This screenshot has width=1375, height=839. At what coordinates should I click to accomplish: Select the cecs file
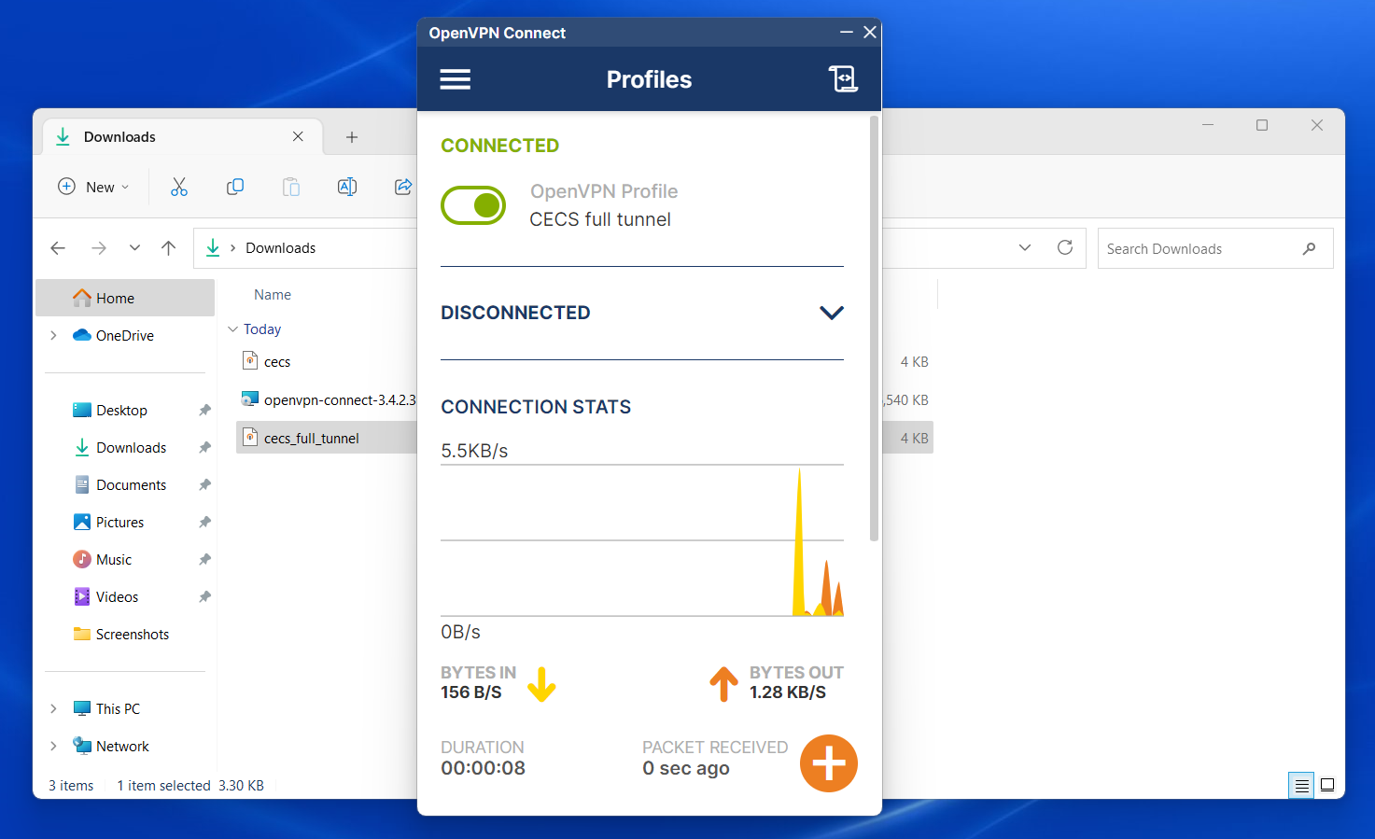point(277,362)
